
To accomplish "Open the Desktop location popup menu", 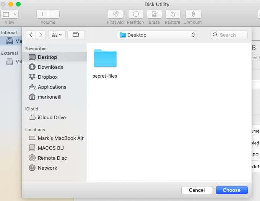I will pyautogui.click(x=157, y=35).
